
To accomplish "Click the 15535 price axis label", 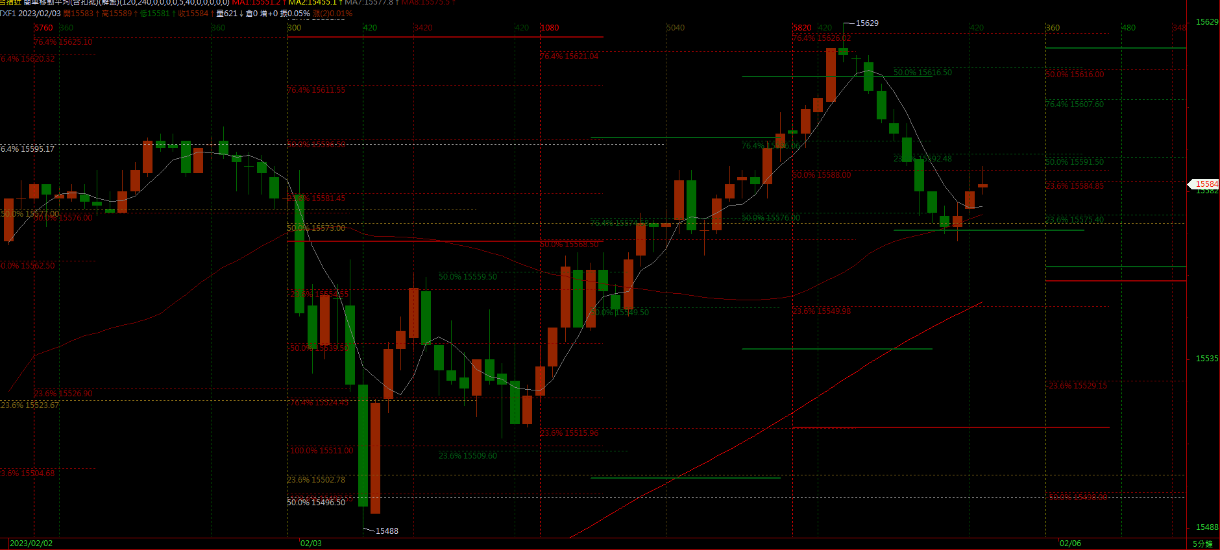I will 1207,359.
